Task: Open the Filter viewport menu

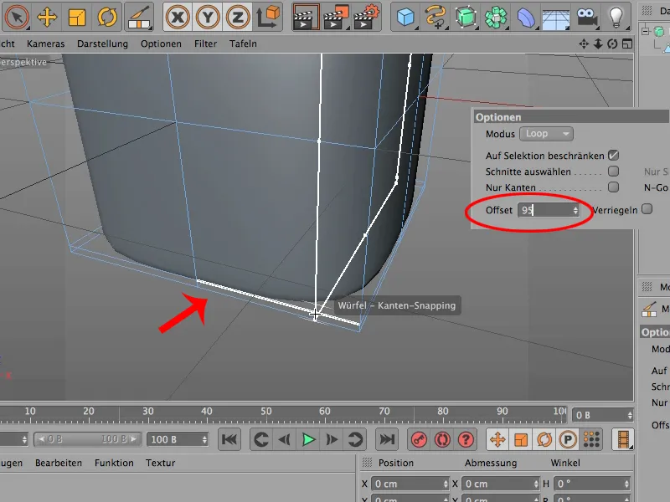Action: [205, 44]
